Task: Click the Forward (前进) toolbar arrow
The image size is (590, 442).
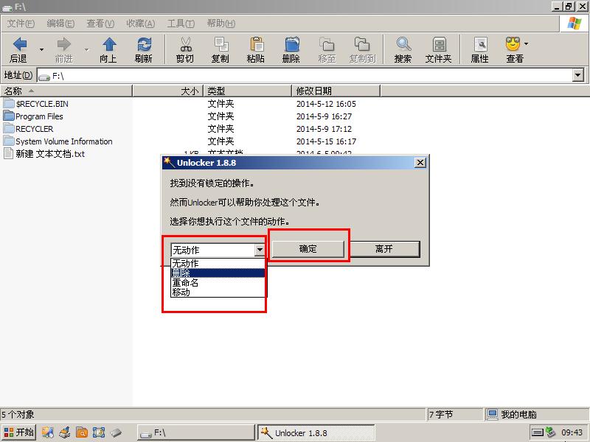Action: pyautogui.click(x=64, y=44)
